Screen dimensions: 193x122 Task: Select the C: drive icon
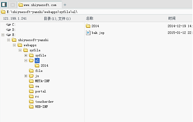coord(8,24)
